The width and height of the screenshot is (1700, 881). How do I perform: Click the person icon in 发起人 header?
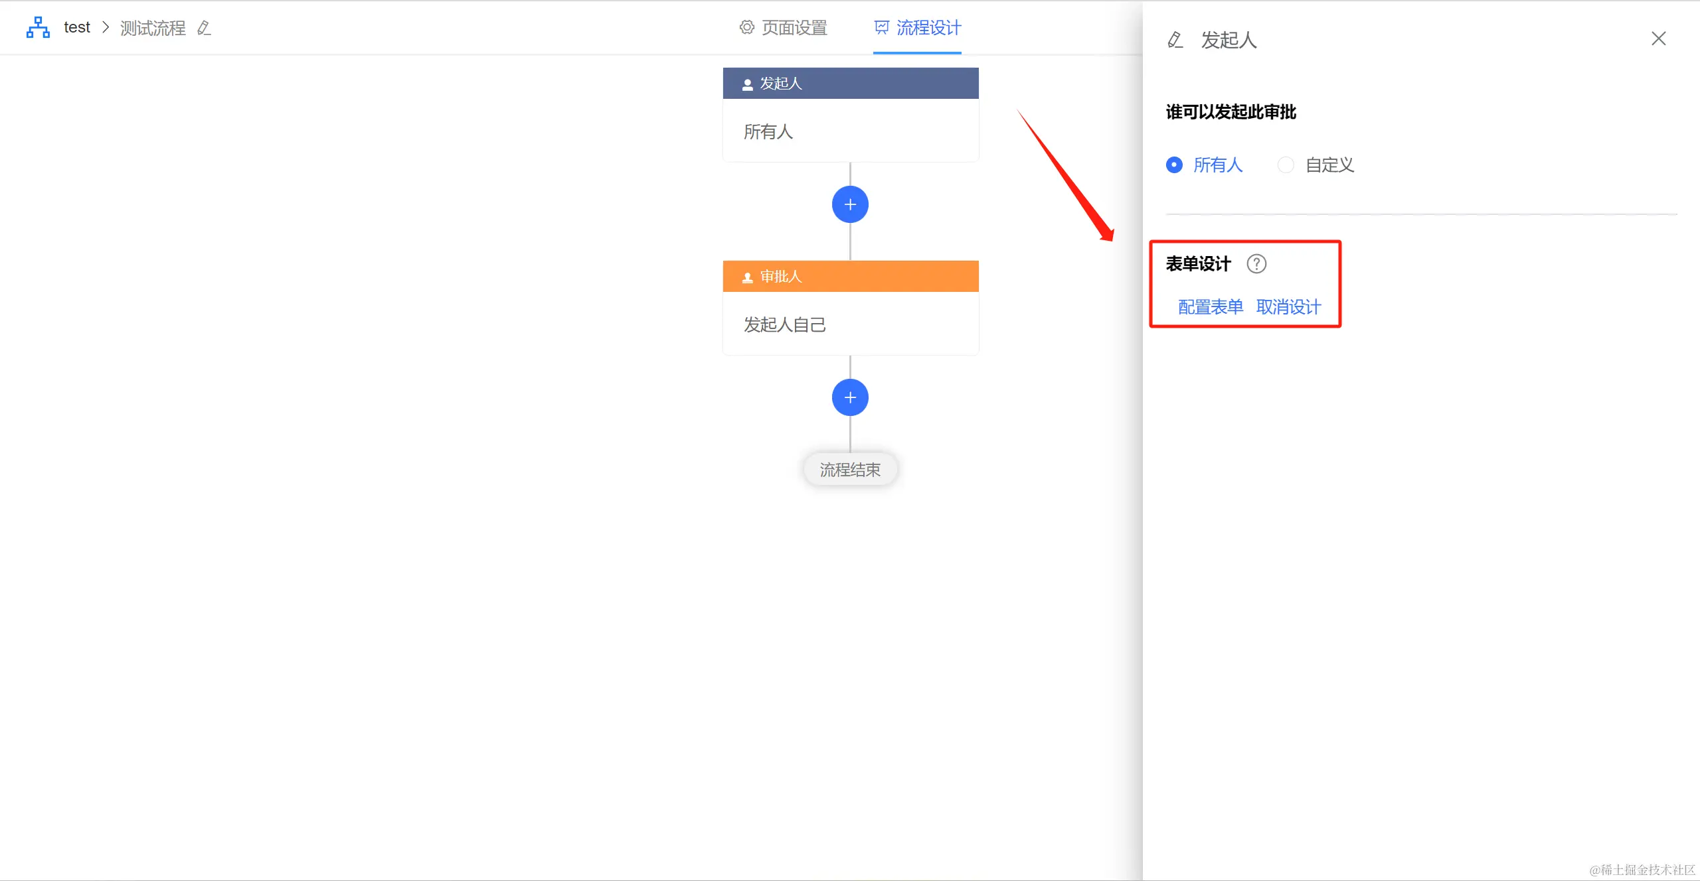747,84
